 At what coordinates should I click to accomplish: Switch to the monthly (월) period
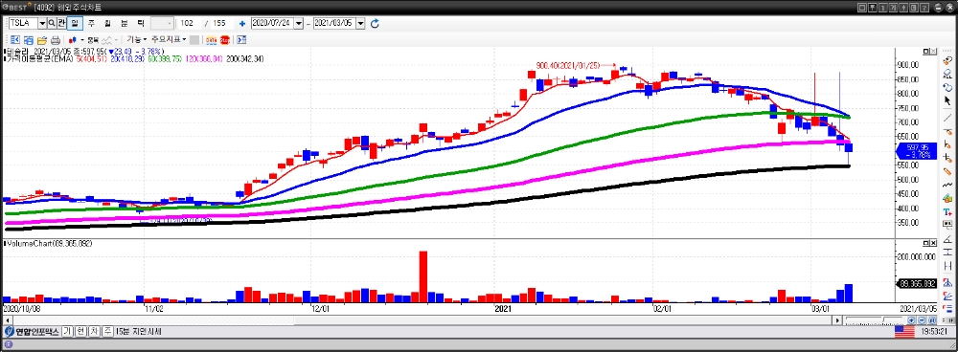pos(107,23)
